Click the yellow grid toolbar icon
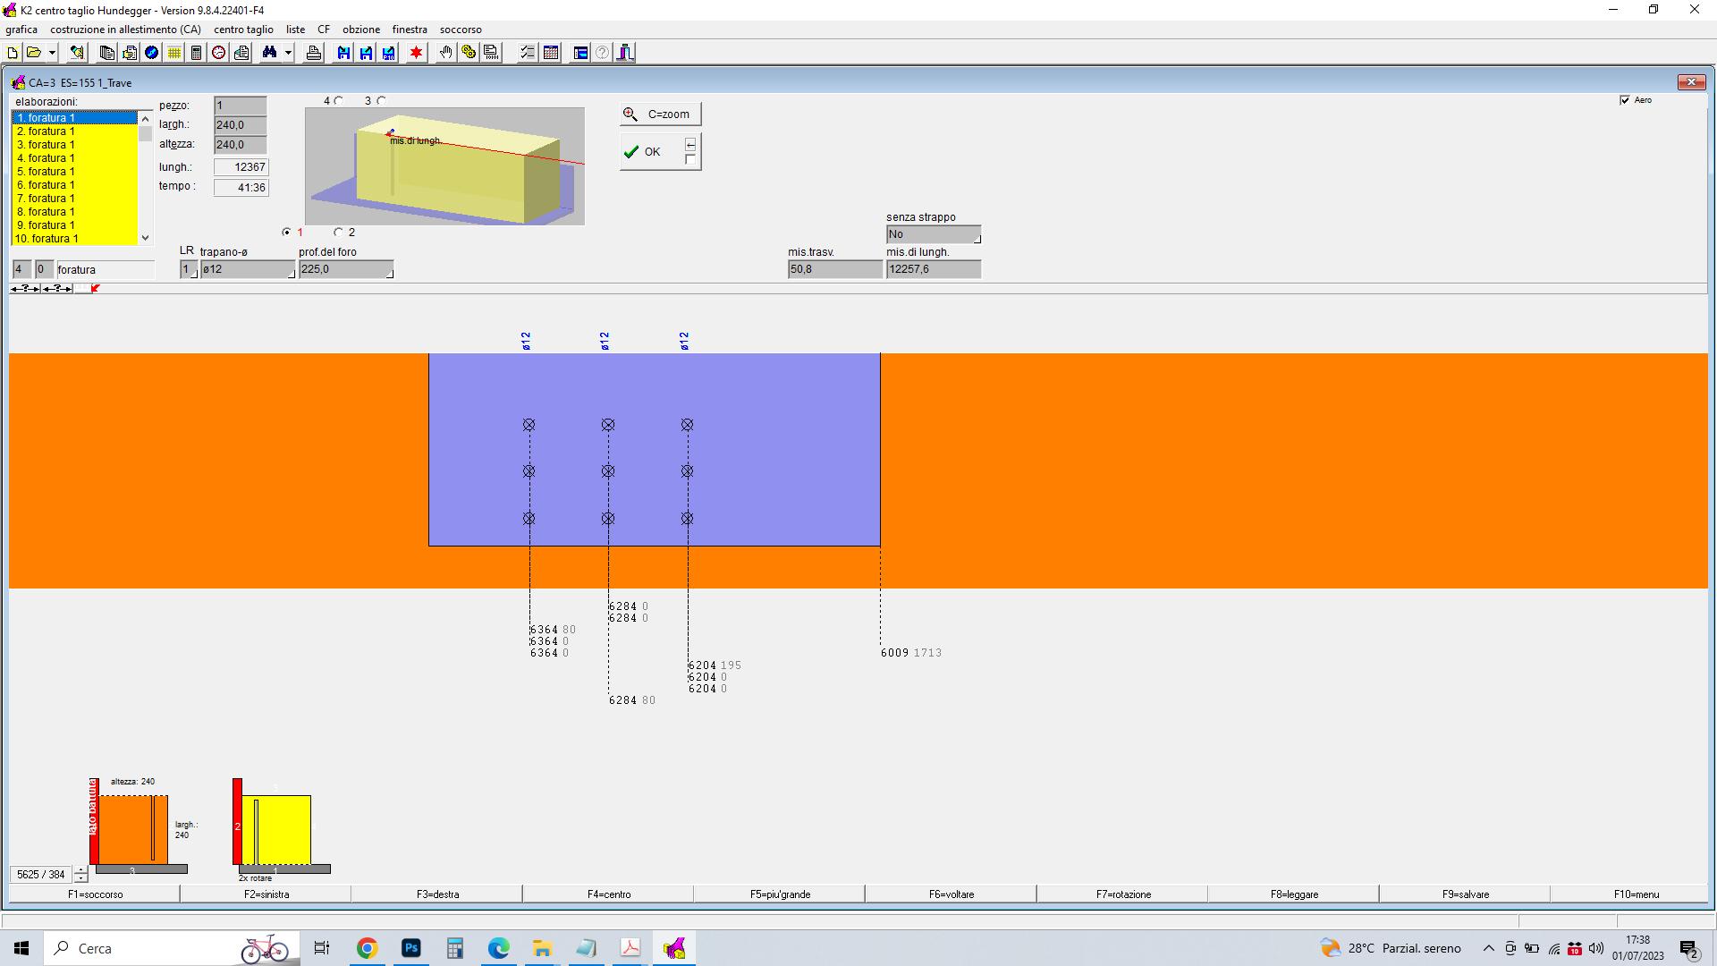1717x966 pixels. [x=174, y=53]
